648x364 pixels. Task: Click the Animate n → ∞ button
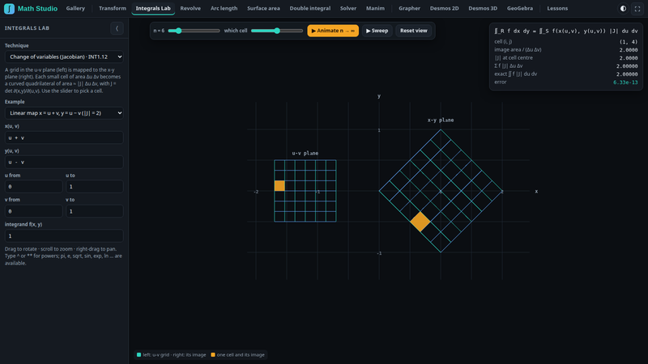[x=333, y=31]
